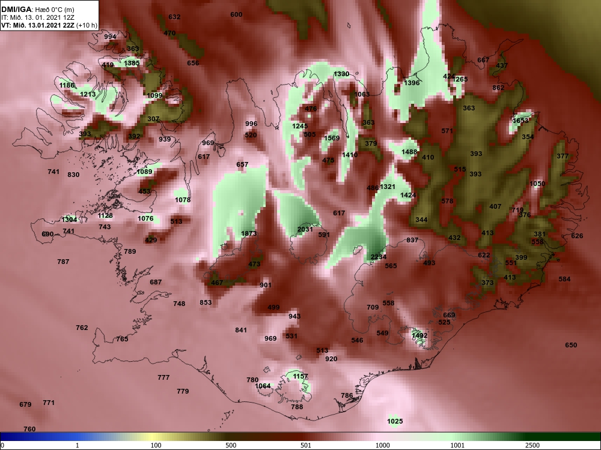Viewport: 601px width, 450px height.
Task: Click the value 786 near the south coast
Action: pos(347,395)
